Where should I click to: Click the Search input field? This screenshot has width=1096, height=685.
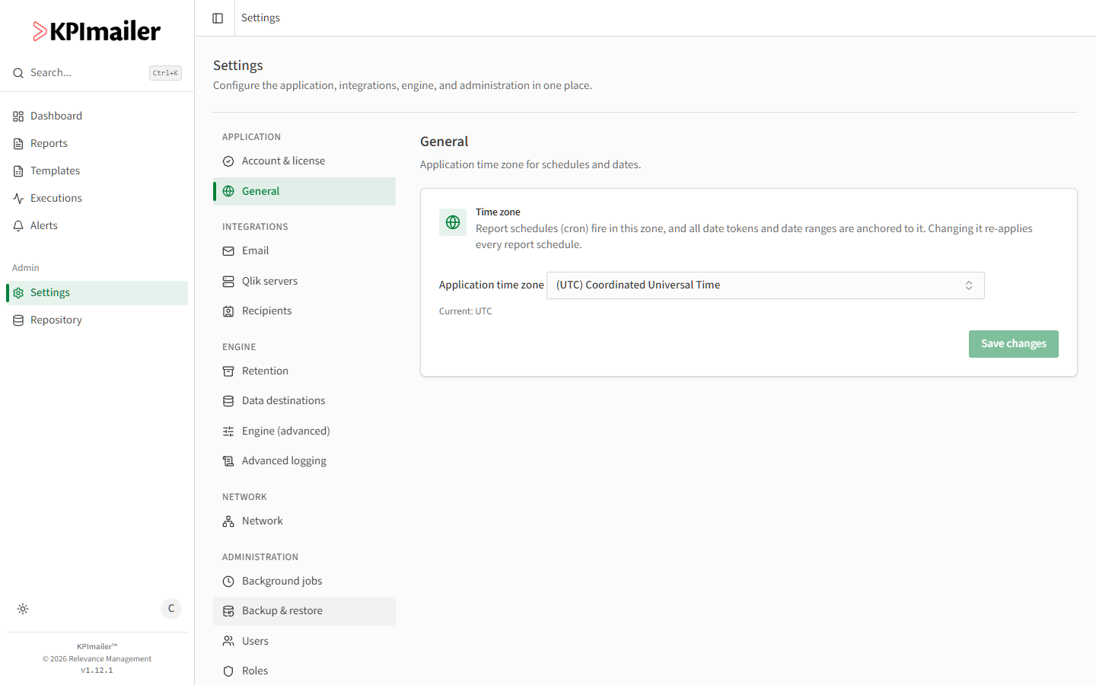tap(97, 73)
